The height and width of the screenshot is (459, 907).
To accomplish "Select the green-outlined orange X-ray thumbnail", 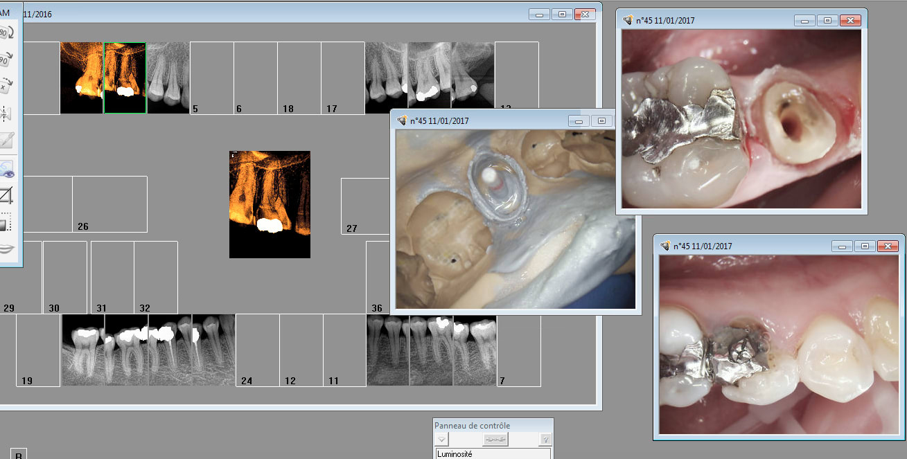I will coord(125,78).
